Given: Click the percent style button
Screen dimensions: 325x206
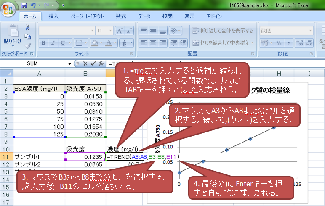Looking at the screenshot, I should tap(279, 43).
